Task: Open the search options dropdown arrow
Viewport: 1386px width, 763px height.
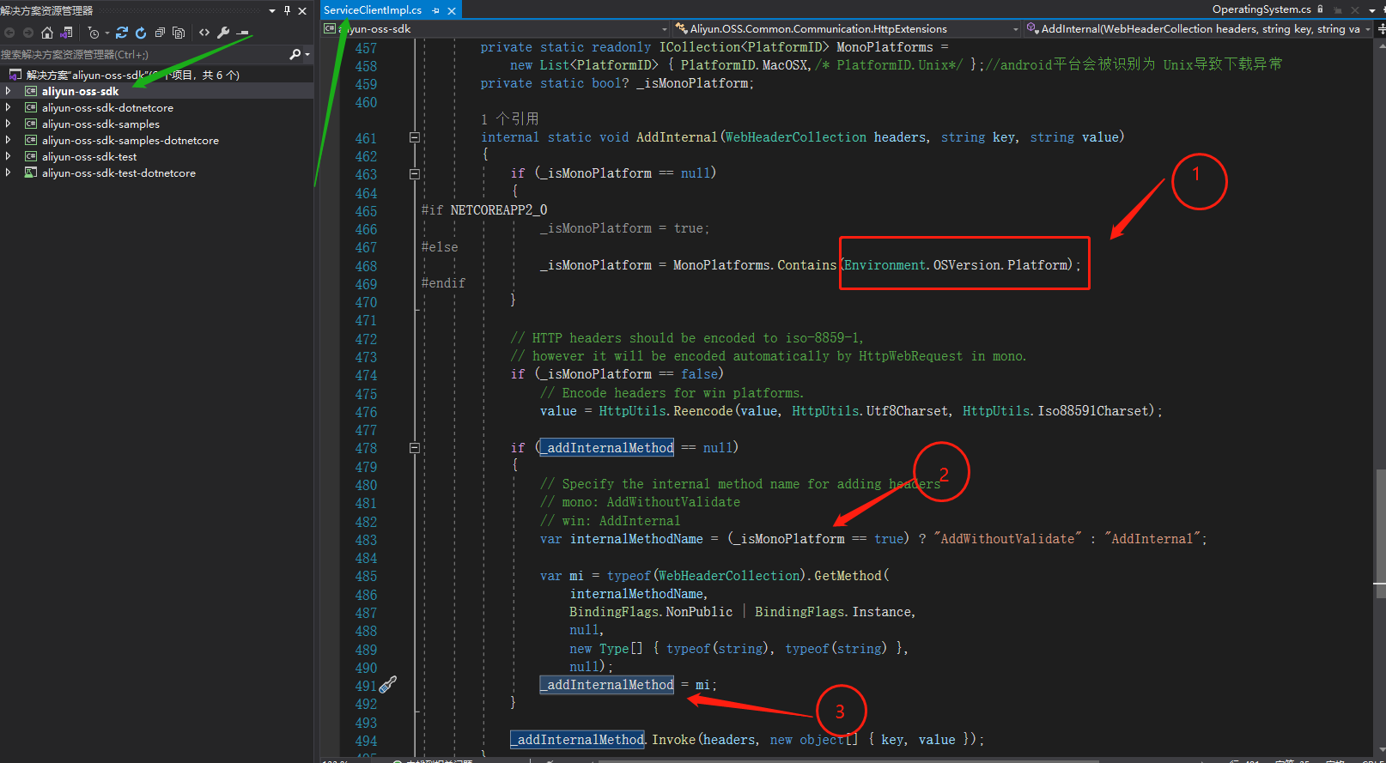Action: tap(307, 55)
